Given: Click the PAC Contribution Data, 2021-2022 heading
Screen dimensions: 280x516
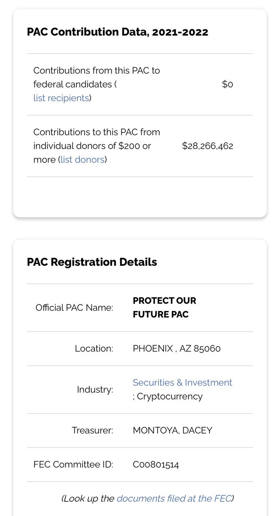Looking at the screenshot, I should [x=117, y=32].
